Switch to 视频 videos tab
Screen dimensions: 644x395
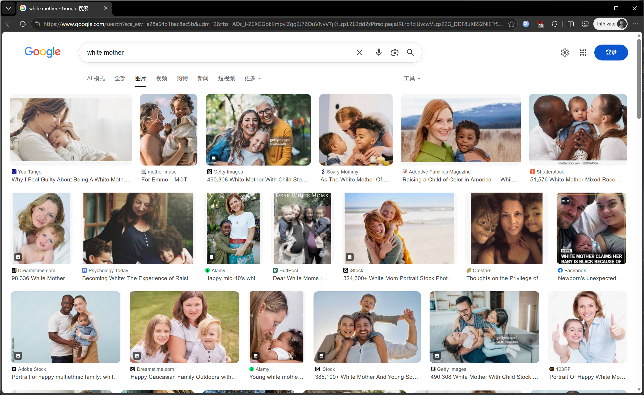[161, 78]
